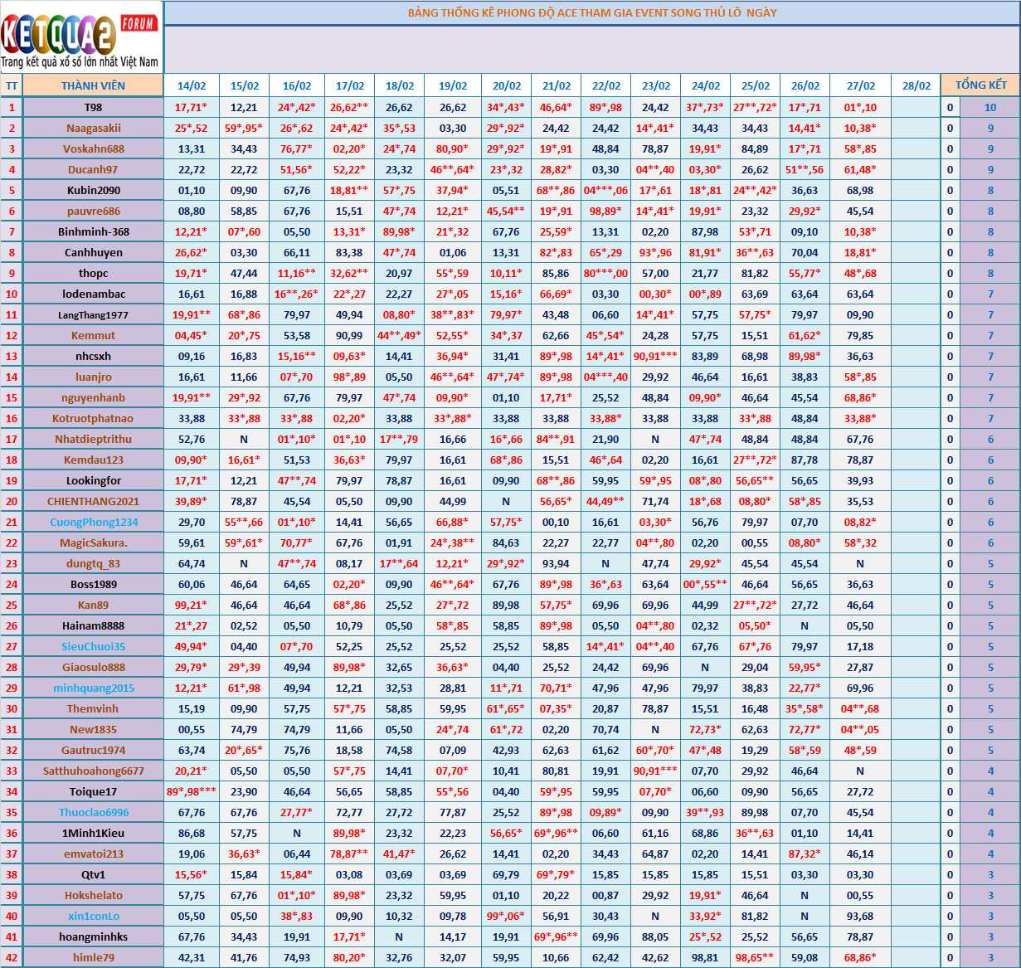Screen dimensions: 1021x968
Task: Select member Themvinh
Action: (x=93, y=708)
